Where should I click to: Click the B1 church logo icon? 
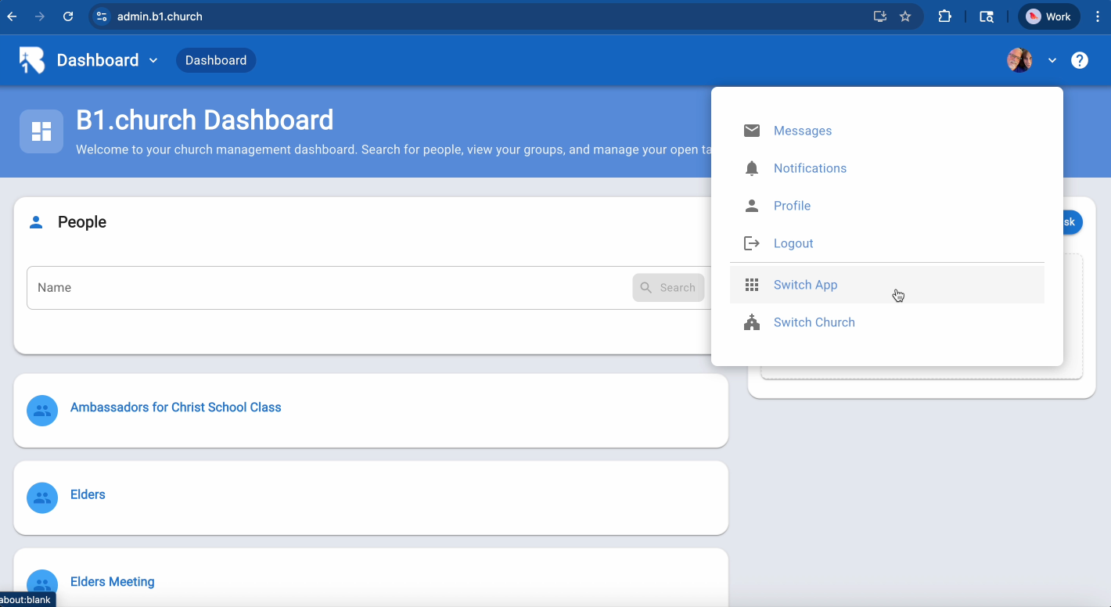point(32,60)
